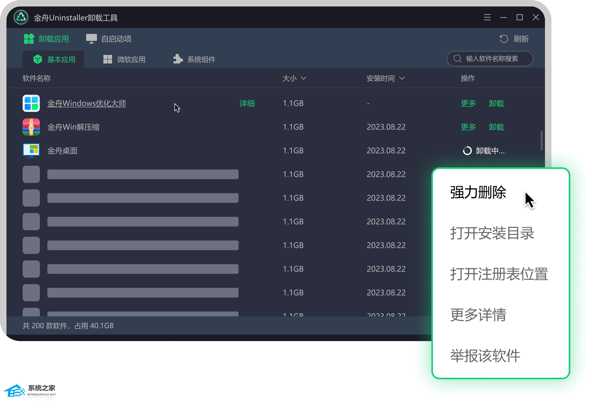Click 刷新 refresh button
Viewport: 592px width, 401px height.
point(514,39)
